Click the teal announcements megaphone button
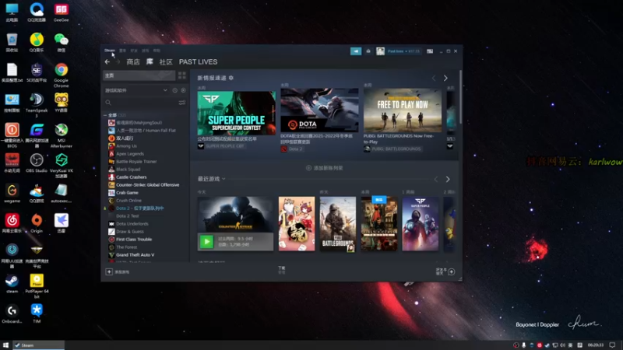The width and height of the screenshot is (623, 350). [356, 51]
